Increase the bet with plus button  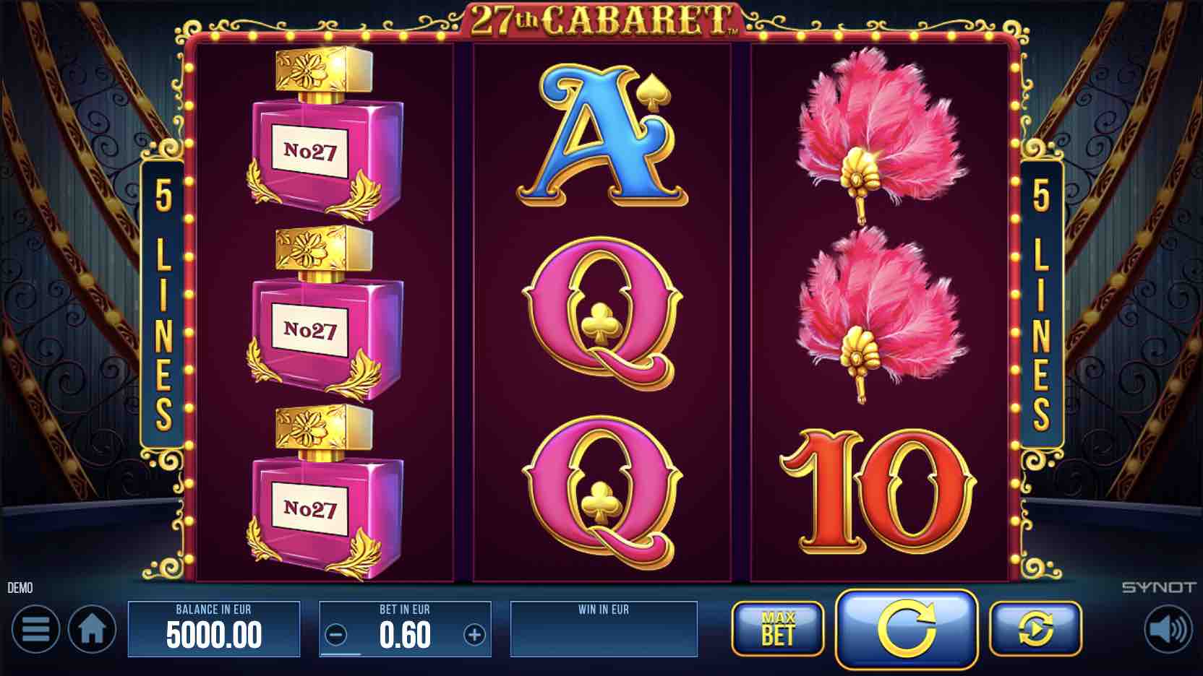coord(474,635)
